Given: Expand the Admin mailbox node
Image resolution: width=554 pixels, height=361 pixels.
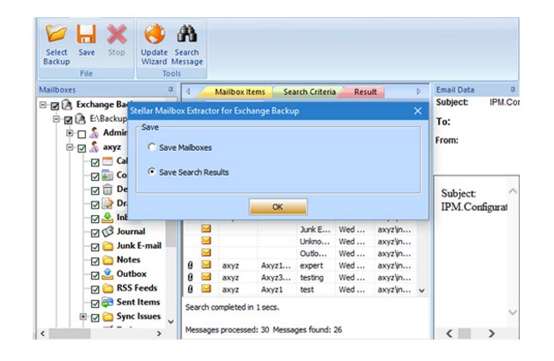Looking at the screenshot, I should pyautogui.click(x=70, y=133).
